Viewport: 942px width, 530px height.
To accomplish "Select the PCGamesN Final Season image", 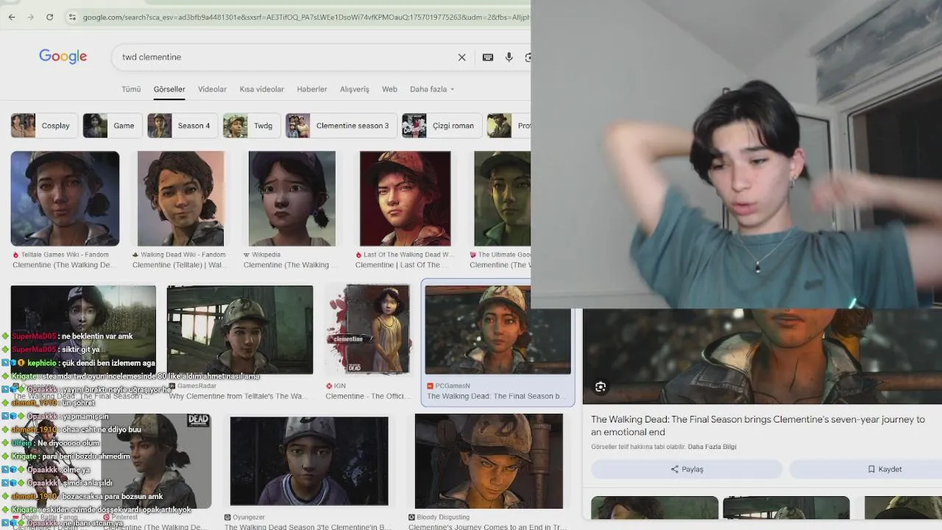I will click(497, 330).
